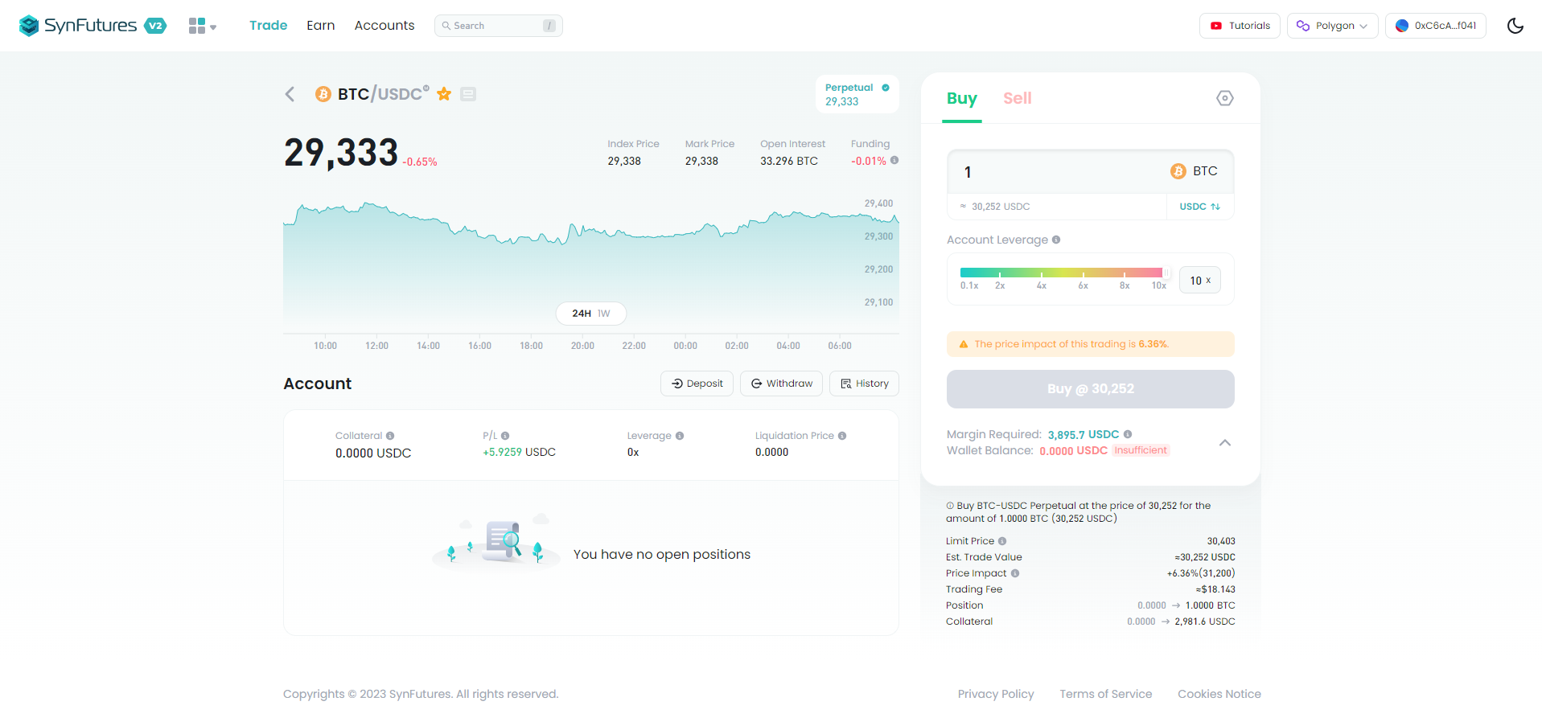Click Open Interest 33.296 BTC value
The height and width of the screenshot is (722, 1542).
click(x=789, y=161)
